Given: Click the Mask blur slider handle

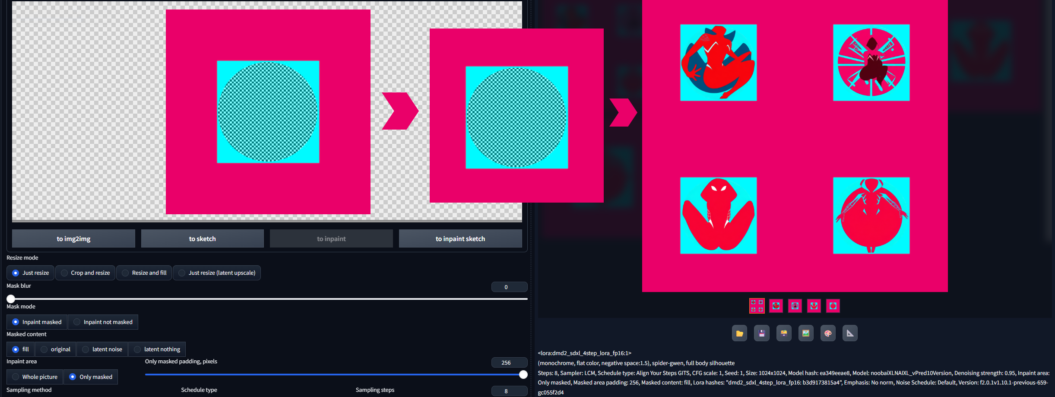Looking at the screenshot, I should (x=11, y=299).
